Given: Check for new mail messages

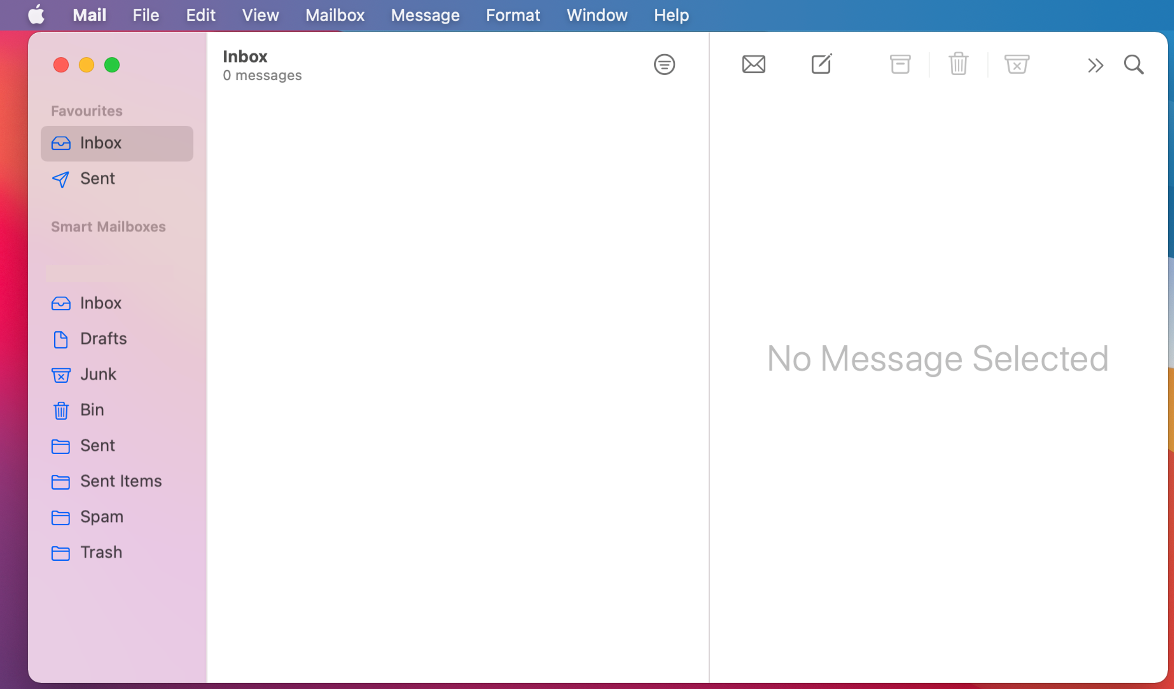Looking at the screenshot, I should coord(753,64).
